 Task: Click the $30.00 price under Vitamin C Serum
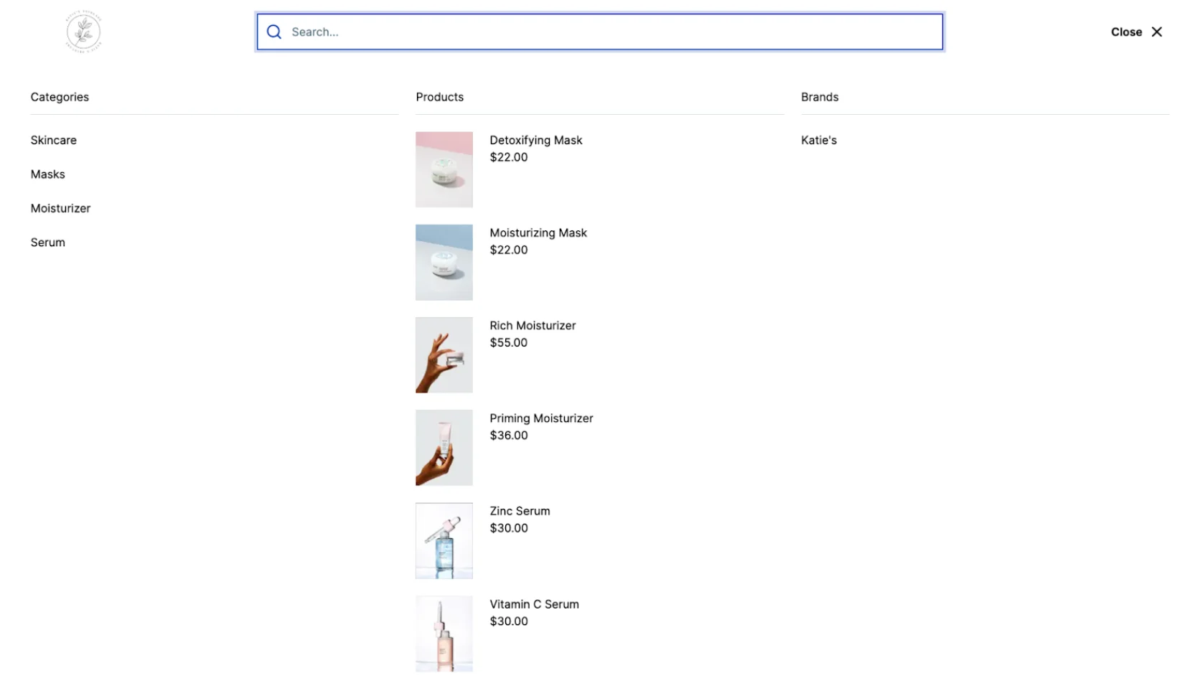coord(509,621)
